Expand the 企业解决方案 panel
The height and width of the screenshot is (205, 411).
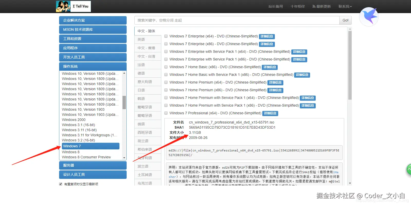pyautogui.click(x=93, y=20)
